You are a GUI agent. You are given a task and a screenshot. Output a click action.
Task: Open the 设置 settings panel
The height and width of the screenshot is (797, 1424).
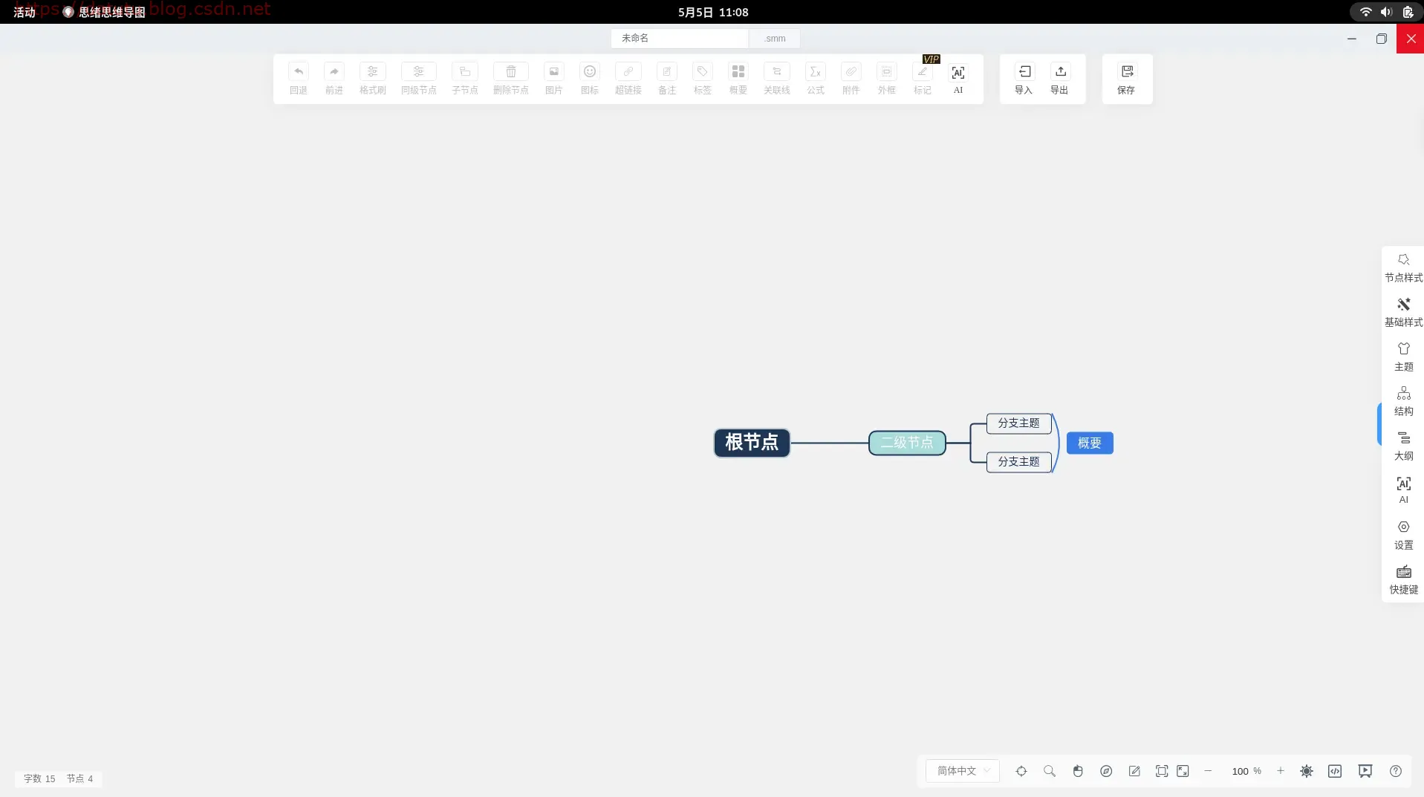1403,536
